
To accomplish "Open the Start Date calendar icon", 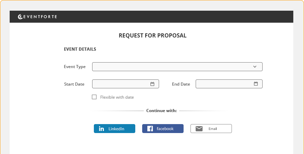I will click(152, 84).
